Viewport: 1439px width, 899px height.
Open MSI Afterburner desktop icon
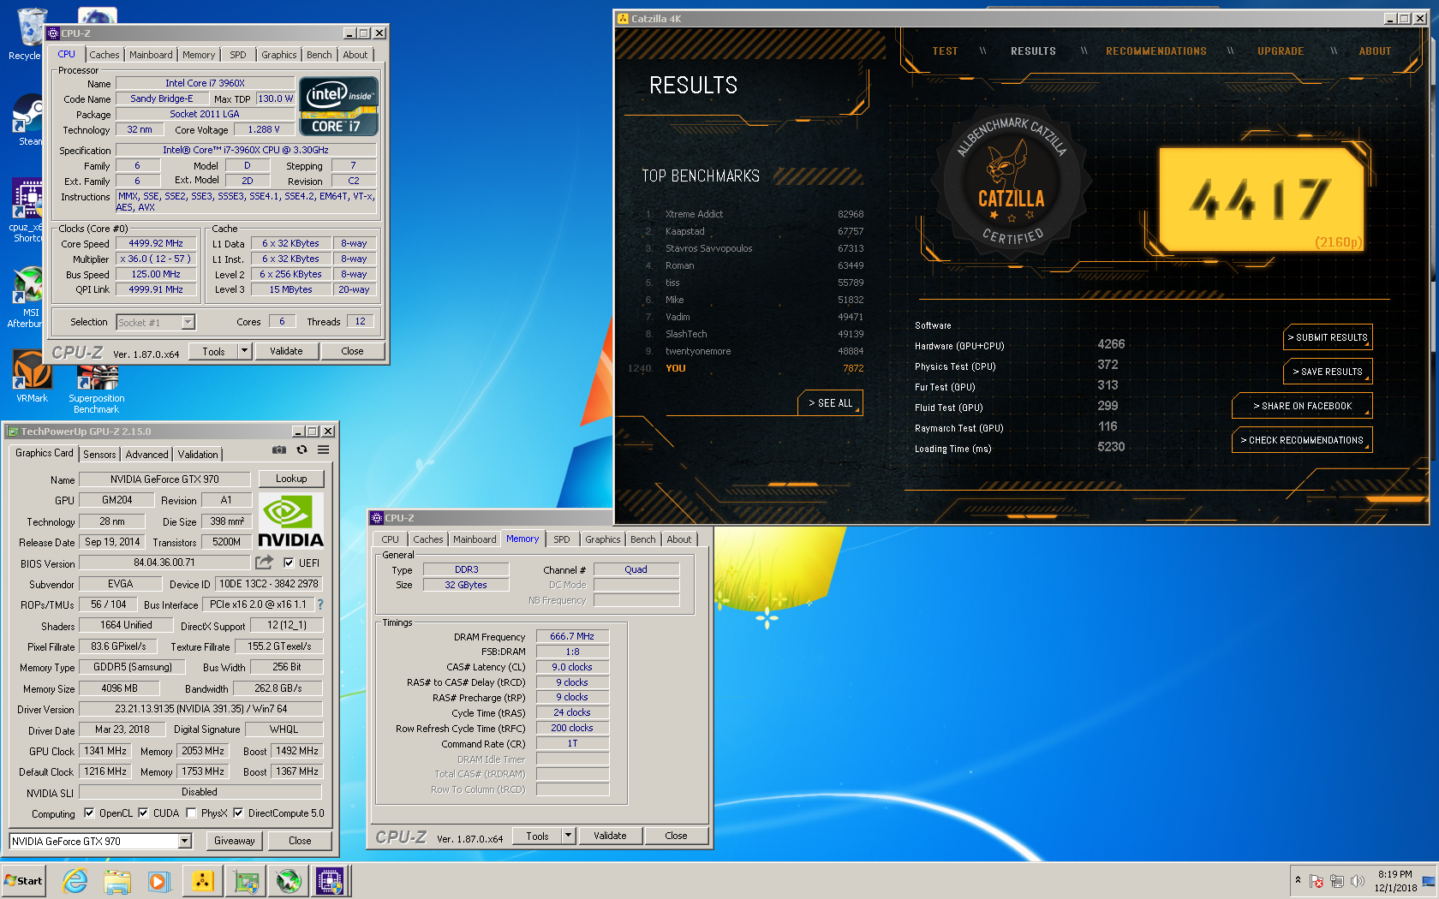coord(27,298)
